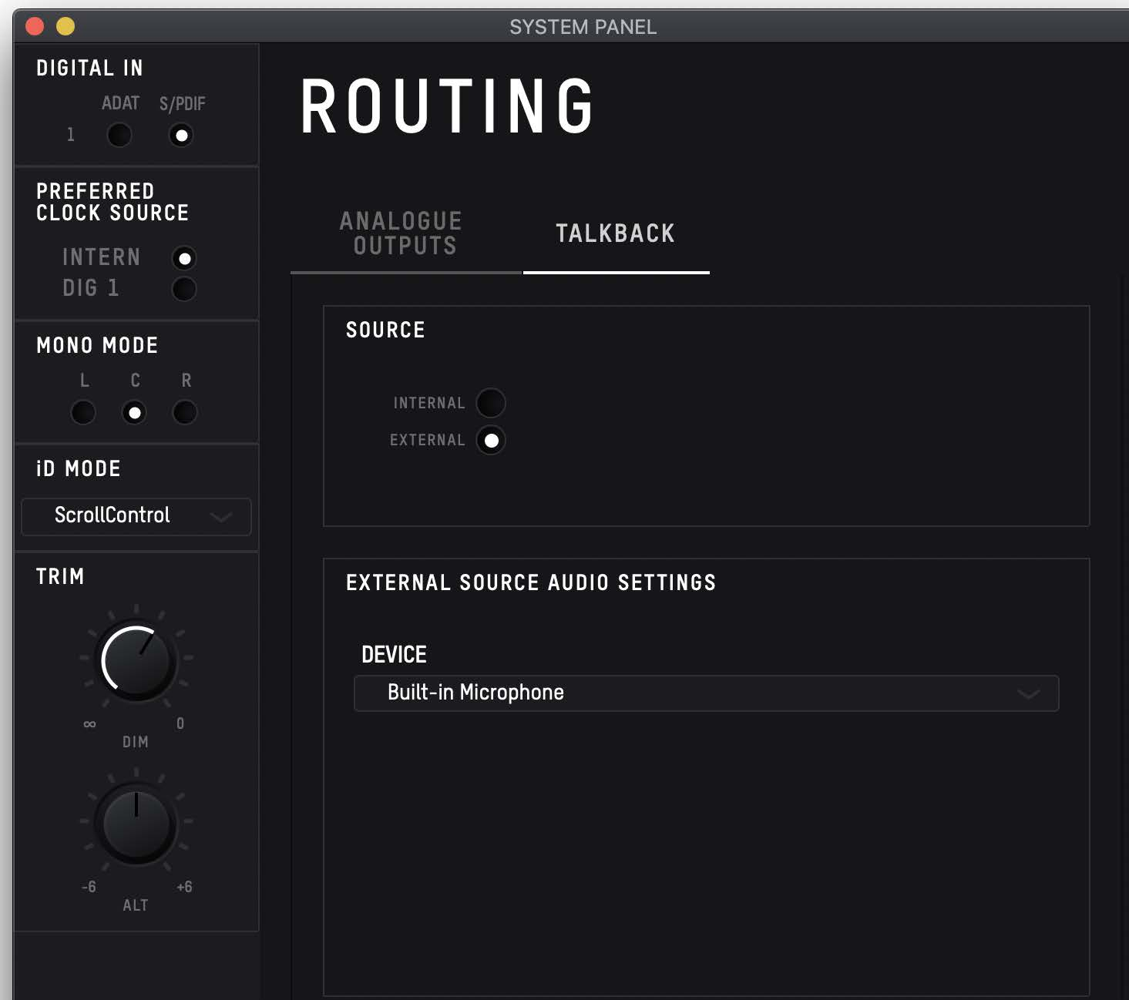Select S/PDIF digital input radio button
The width and height of the screenshot is (1129, 1000).
pyautogui.click(x=181, y=135)
